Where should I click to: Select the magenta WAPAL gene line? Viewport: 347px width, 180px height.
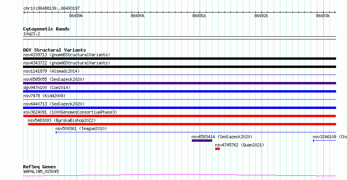click(179, 175)
